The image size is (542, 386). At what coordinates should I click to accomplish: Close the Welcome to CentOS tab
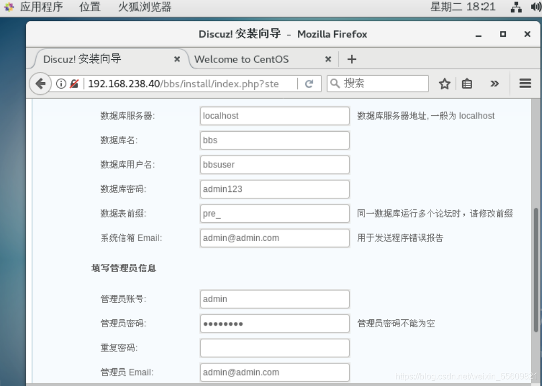point(328,59)
